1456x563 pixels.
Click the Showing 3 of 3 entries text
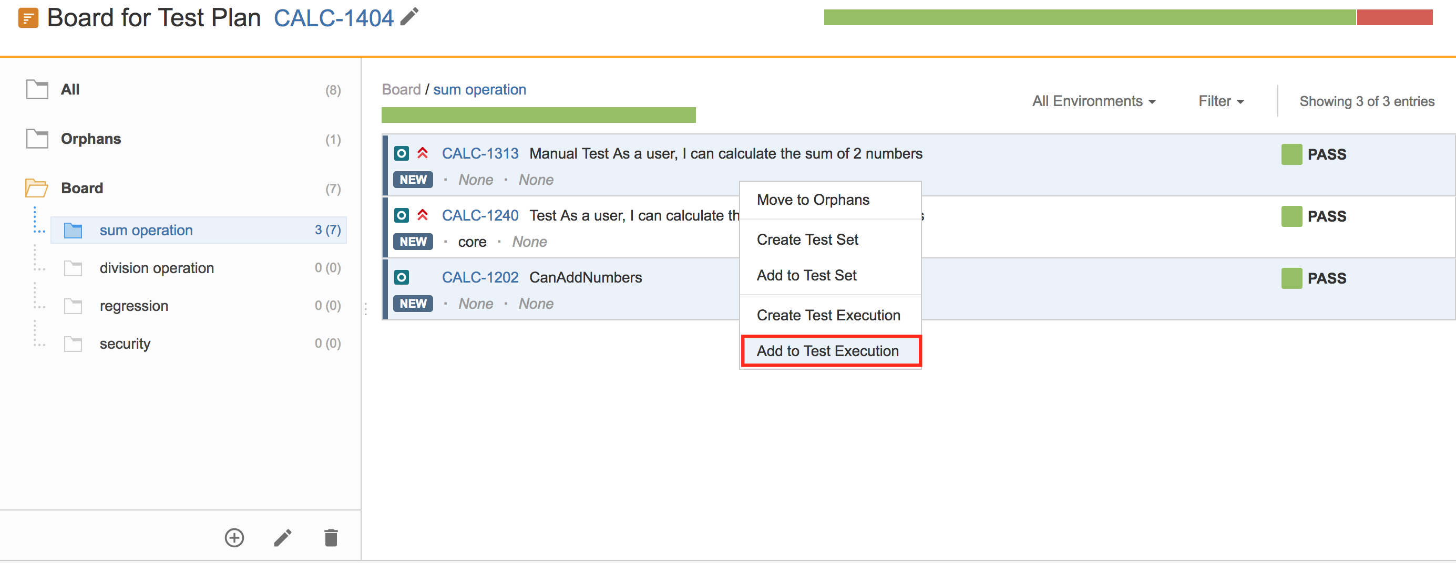click(1367, 101)
